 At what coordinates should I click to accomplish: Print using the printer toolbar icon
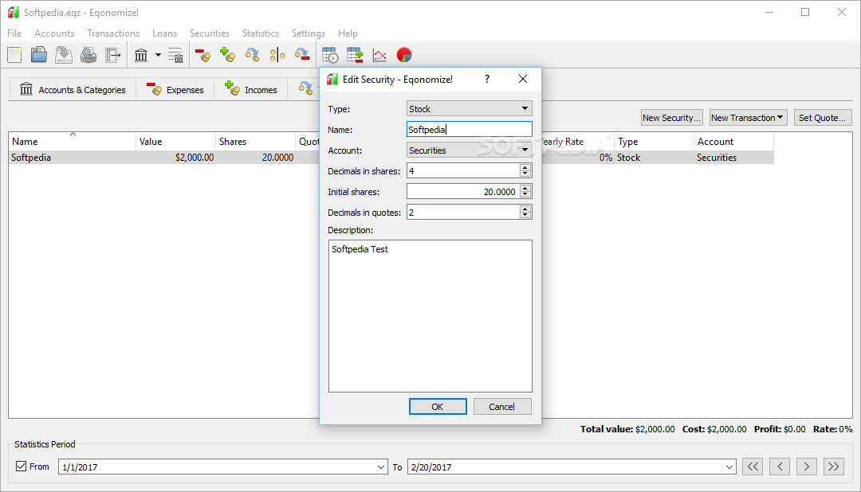click(x=88, y=55)
